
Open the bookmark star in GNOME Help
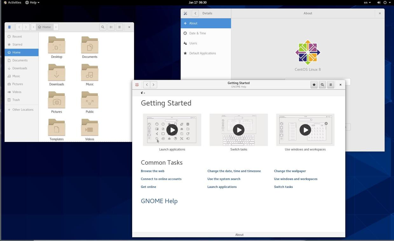point(314,84)
